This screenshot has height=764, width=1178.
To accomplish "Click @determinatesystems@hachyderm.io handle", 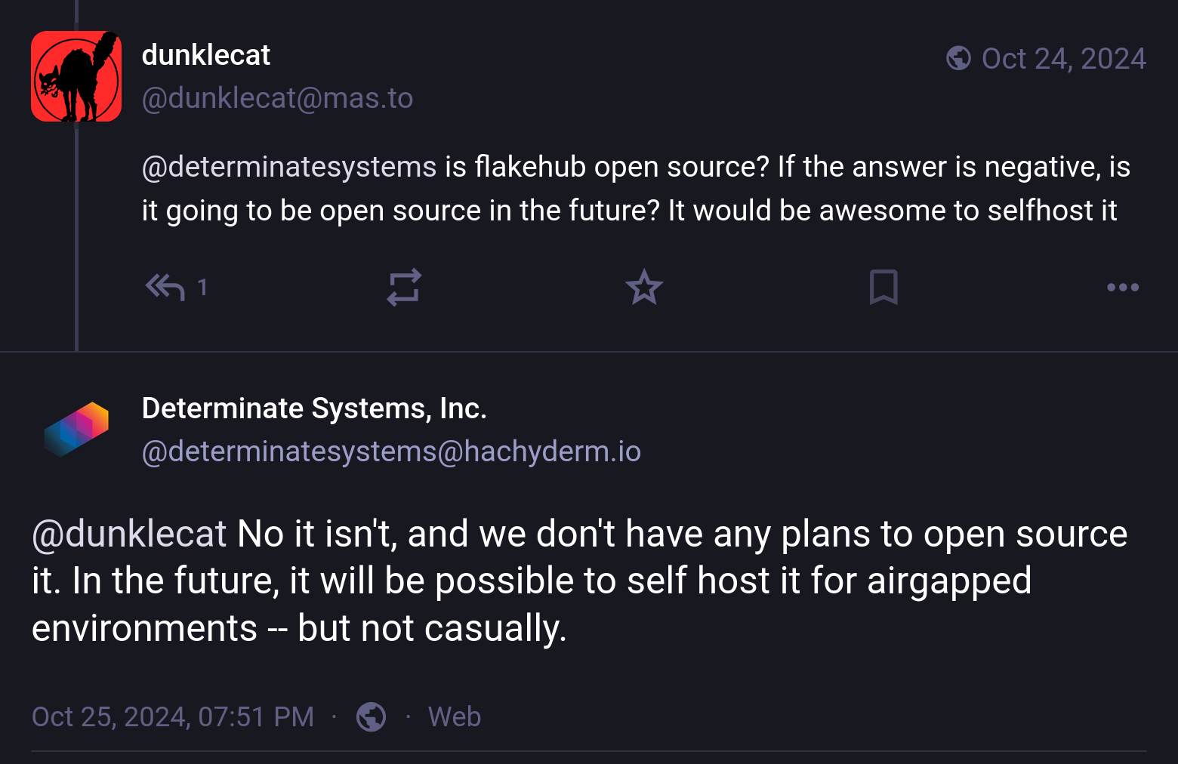I will (x=391, y=451).
